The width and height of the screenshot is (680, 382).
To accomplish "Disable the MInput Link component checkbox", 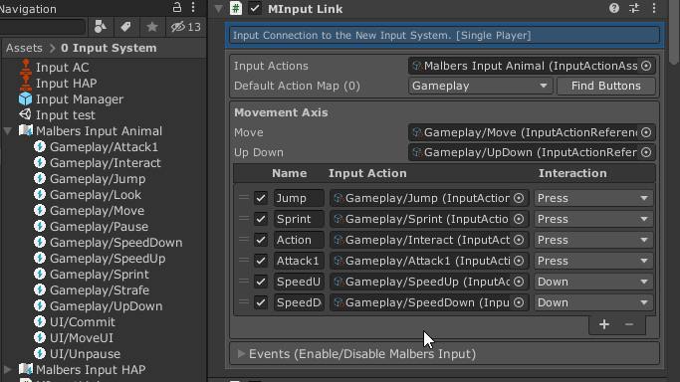I will click(x=255, y=8).
